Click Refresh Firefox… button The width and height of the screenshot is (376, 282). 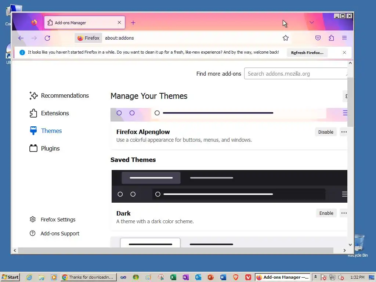[307, 53]
